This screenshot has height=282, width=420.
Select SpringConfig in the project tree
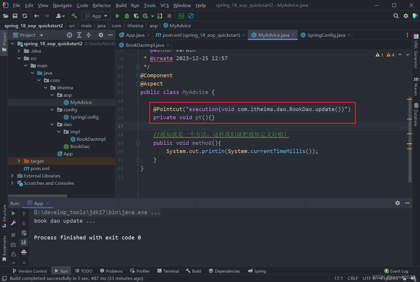[x=84, y=117]
